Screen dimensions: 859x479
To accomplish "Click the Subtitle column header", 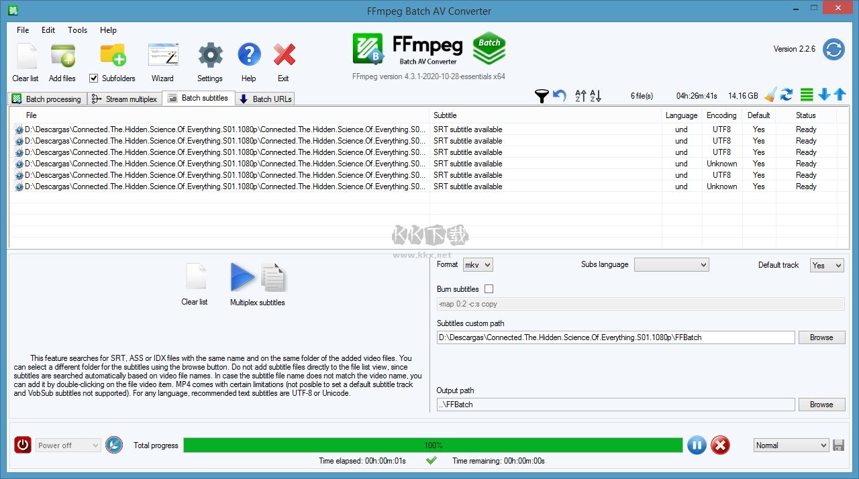I will pyautogui.click(x=546, y=115).
